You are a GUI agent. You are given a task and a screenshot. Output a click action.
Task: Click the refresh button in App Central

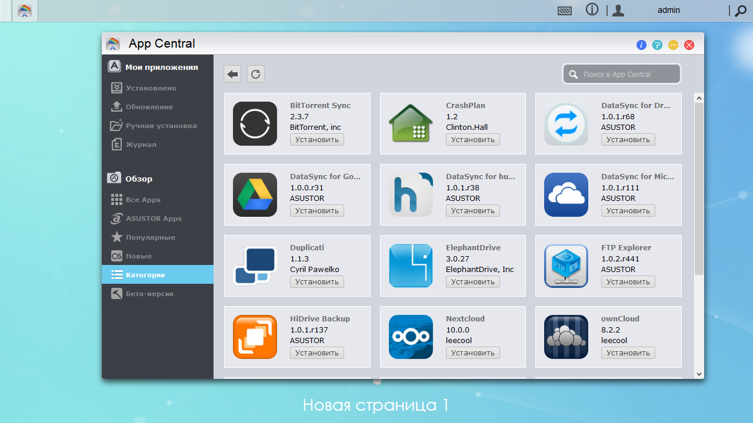[255, 74]
